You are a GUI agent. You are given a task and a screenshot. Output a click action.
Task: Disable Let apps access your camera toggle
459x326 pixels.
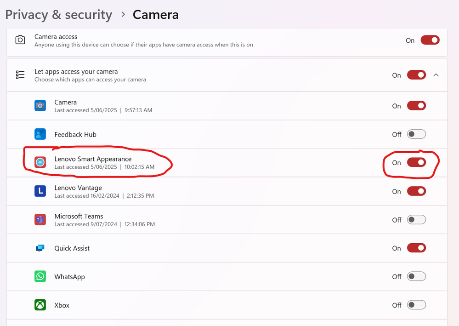pos(416,75)
